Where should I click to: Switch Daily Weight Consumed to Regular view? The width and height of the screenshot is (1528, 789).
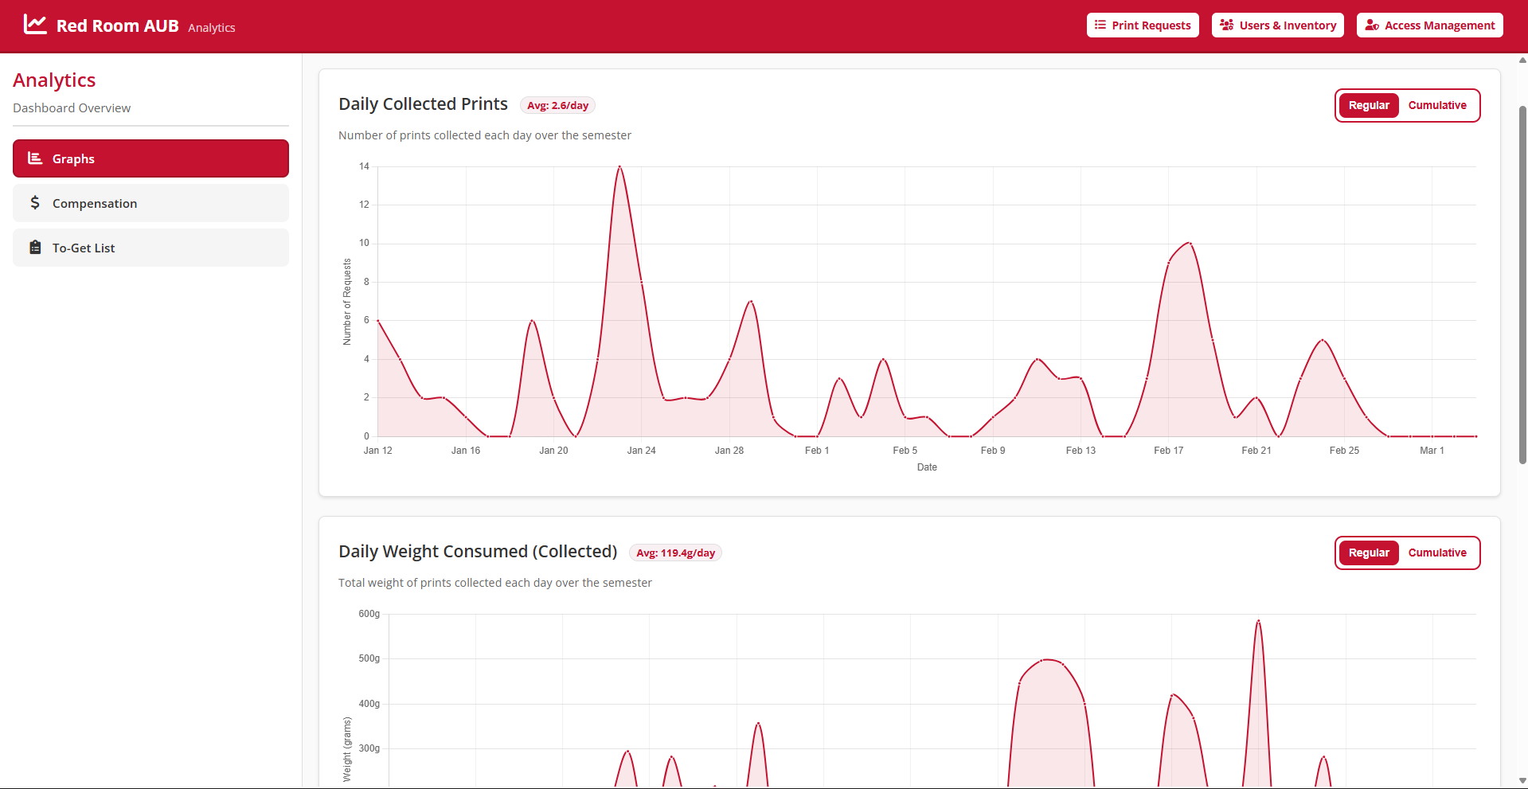point(1369,553)
